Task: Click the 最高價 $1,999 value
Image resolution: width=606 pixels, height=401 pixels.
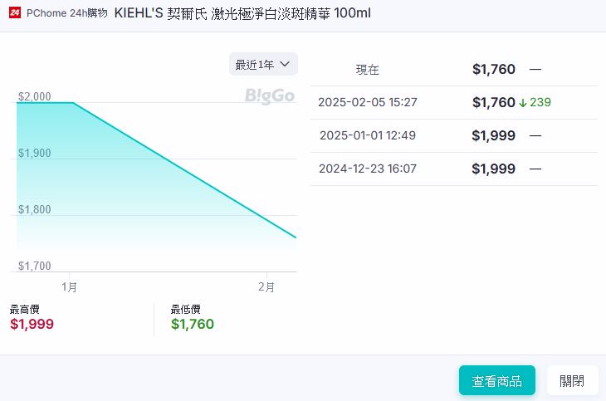Action: pos(32,324)
